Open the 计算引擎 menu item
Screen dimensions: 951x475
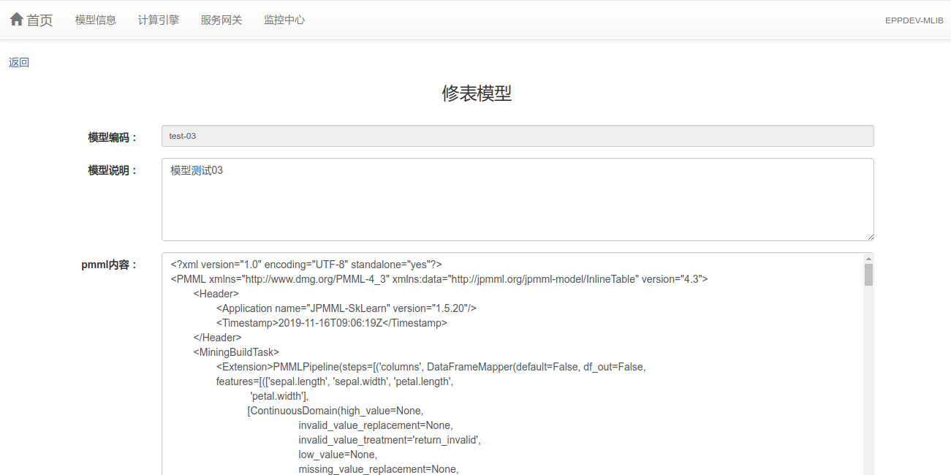click(x=159, y=20)
